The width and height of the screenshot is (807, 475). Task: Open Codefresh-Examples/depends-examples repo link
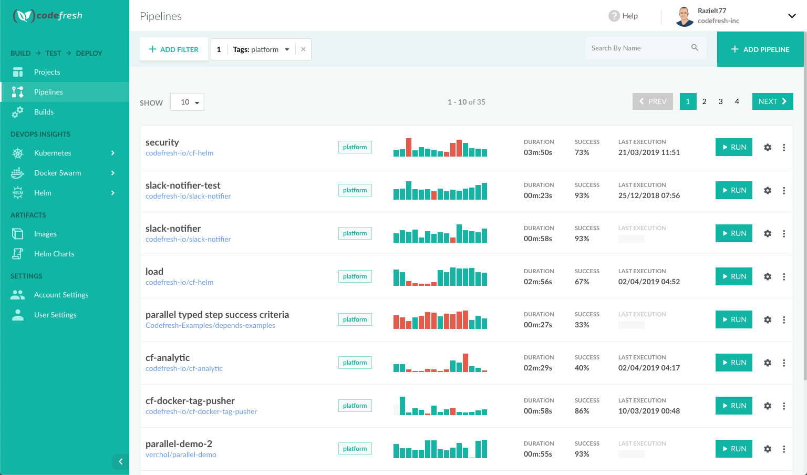click(210, 325)
